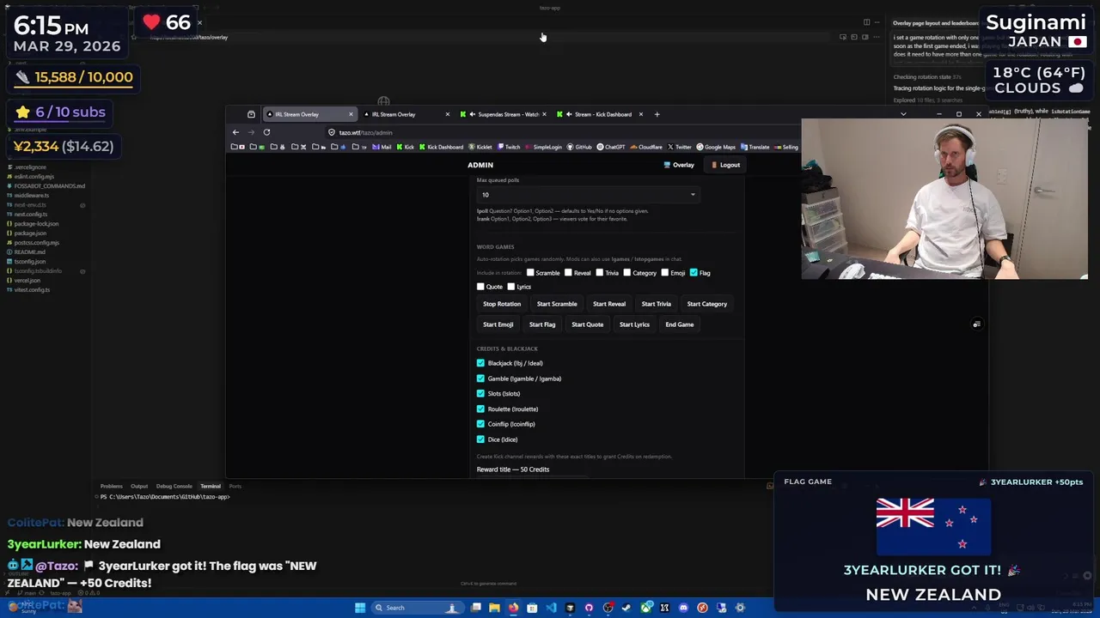This screenshot has width=1100, height=618.
Task: Open Settings gear on the taskbar
Action: tap(740, 608)
